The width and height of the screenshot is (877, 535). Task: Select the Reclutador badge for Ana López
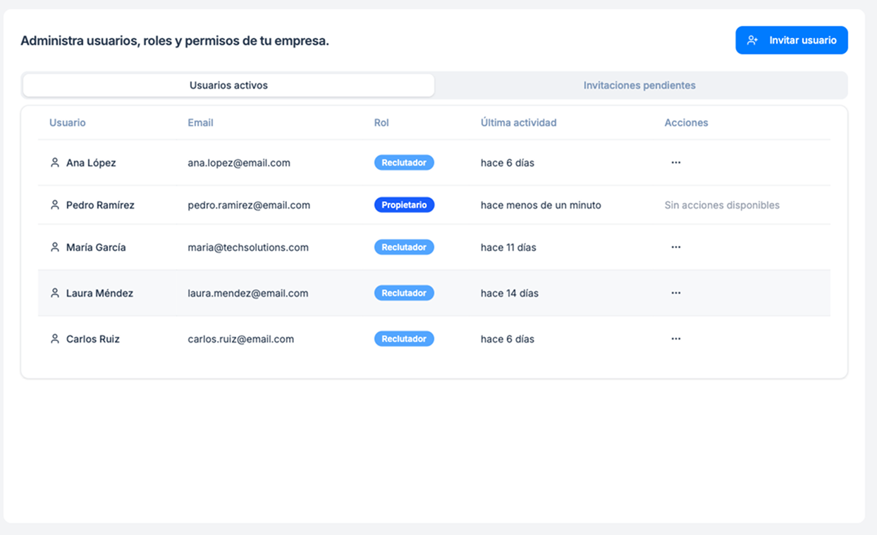point(404,162)
